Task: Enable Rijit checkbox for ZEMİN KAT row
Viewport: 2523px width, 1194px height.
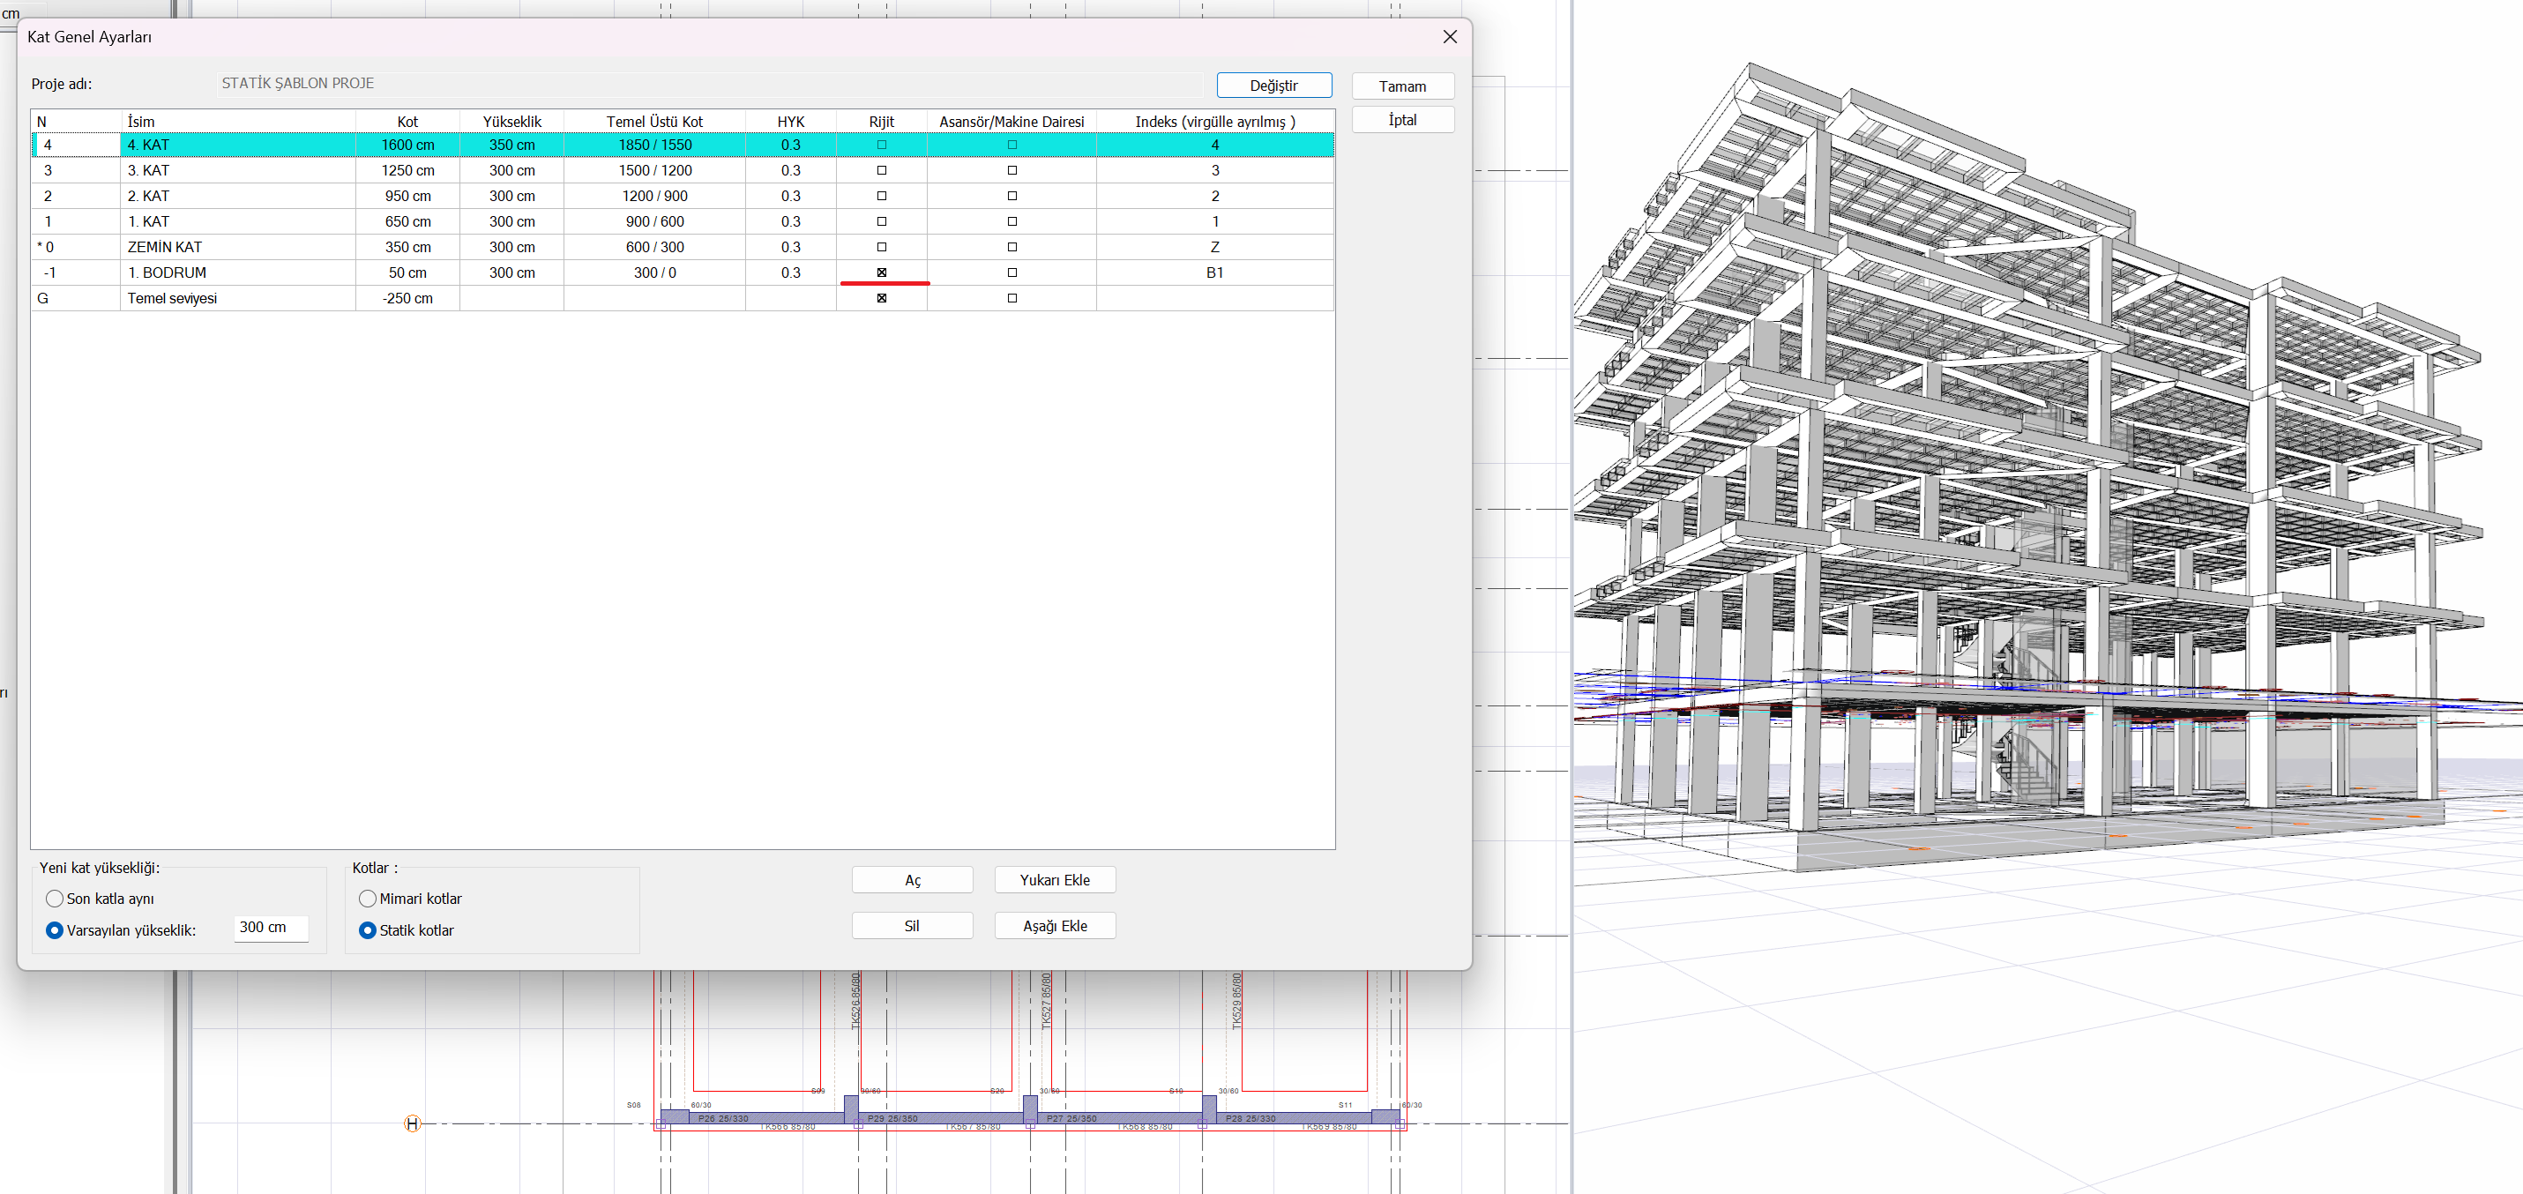Action: pos(882,247)
